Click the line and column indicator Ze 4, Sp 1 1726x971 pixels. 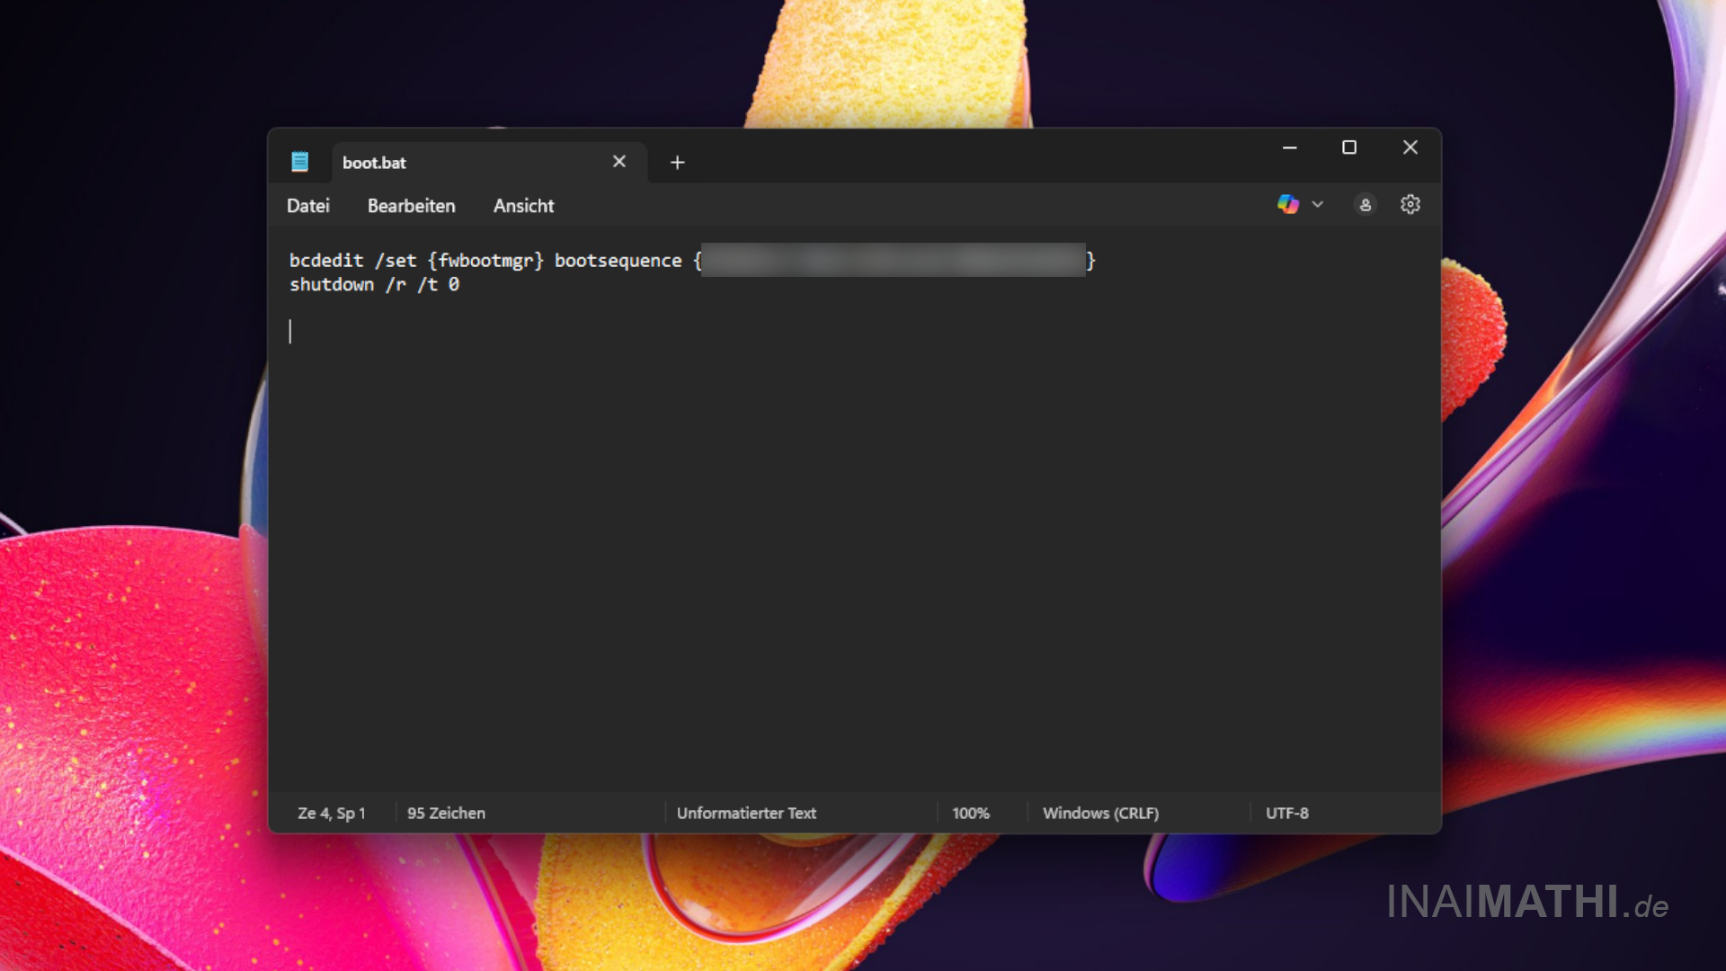tap(331, 813)
